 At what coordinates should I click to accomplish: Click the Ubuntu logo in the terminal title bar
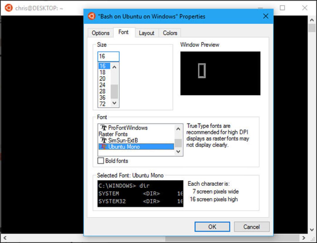(x=9, y=8)
